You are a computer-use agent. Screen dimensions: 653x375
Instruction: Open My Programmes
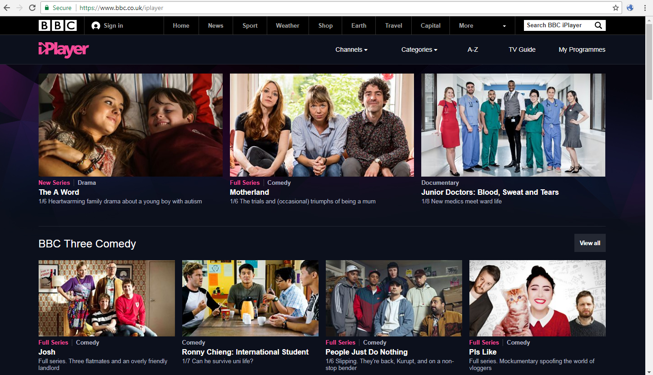click(x=582, y=49)
